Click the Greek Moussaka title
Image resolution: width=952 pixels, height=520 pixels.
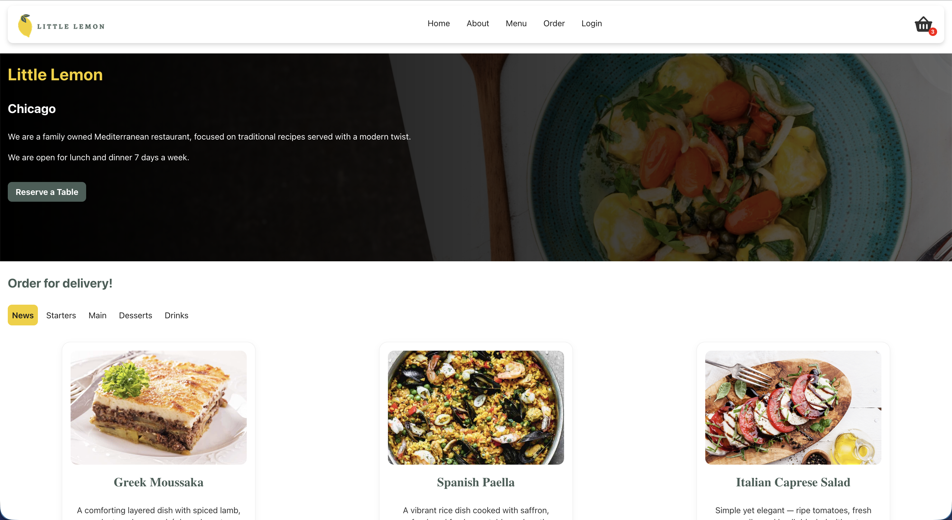pyautogui.click(x=159, y=482)
